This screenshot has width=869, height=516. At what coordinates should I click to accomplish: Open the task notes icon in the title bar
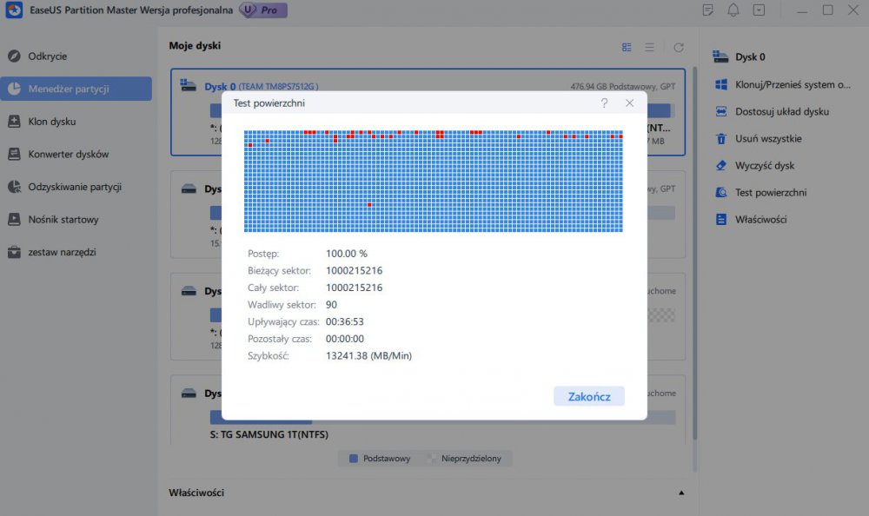pyautogui.click(x=708, y=10)
